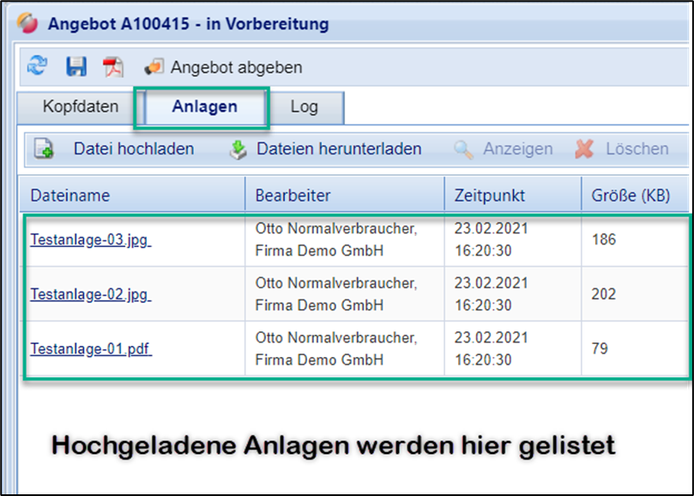Viewport: 694px width, 496px height.
Task: Click the red X Löschen icon
Action: [x=584, y=148]
